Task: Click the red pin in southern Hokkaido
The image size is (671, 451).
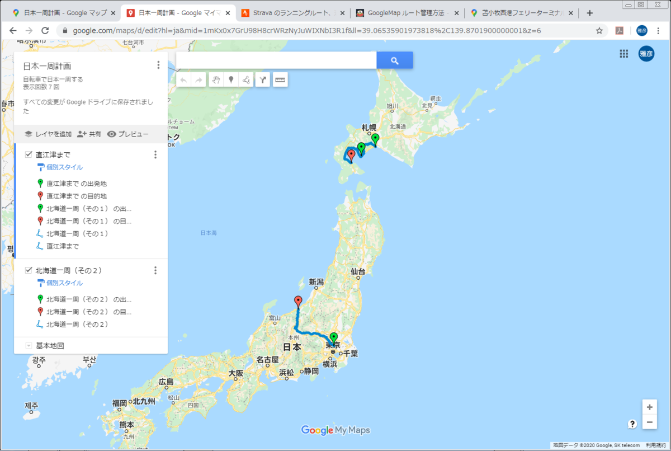Action: coord(351,157)
